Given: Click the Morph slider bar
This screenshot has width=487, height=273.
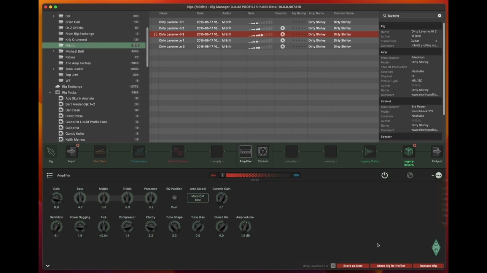Looking at the screenshot, I should click(x=255, y=175).
